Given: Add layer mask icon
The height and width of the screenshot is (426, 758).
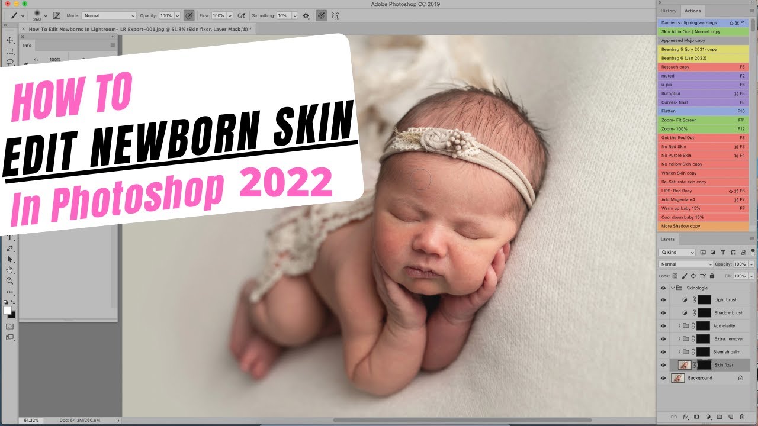Looking at the screenshot, I should (x=697, y=417).
